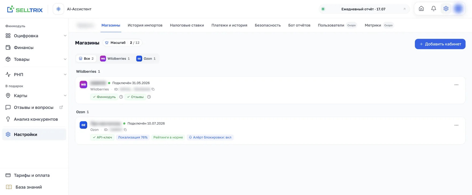Open the Налоговые ставки tab

pyautogui.click(x=187, y=25)
